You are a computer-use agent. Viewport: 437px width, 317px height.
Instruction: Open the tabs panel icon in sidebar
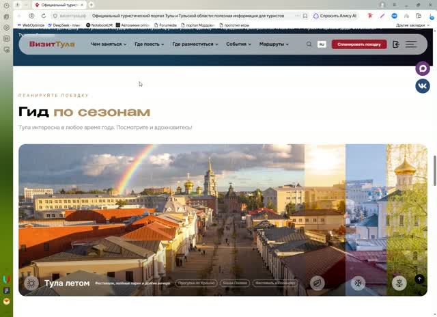click(6, 16)
